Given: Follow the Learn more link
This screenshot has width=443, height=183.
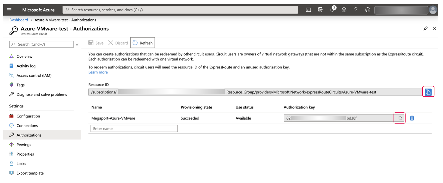Looking at the screenshot, I should coord(98,72).
